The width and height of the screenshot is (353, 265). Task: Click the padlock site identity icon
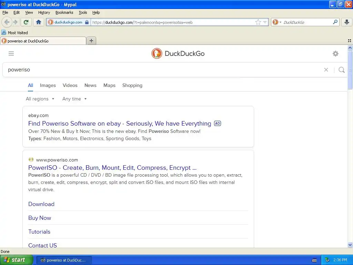pos(87,22)
